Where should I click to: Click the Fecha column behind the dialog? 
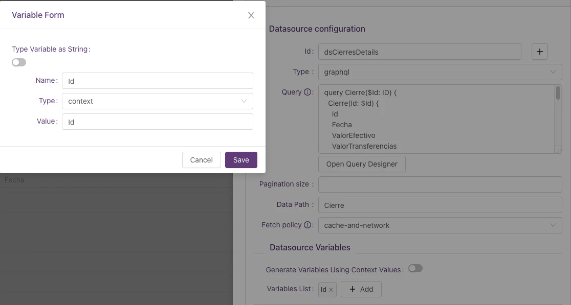(14, 180)
